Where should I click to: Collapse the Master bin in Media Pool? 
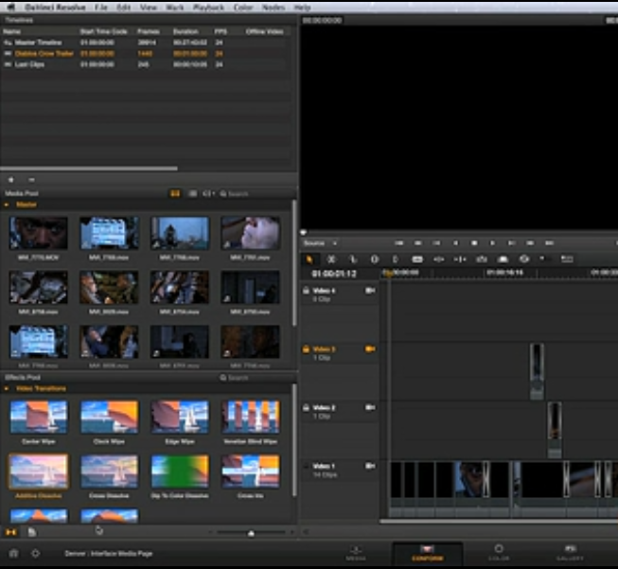(9, 204)
